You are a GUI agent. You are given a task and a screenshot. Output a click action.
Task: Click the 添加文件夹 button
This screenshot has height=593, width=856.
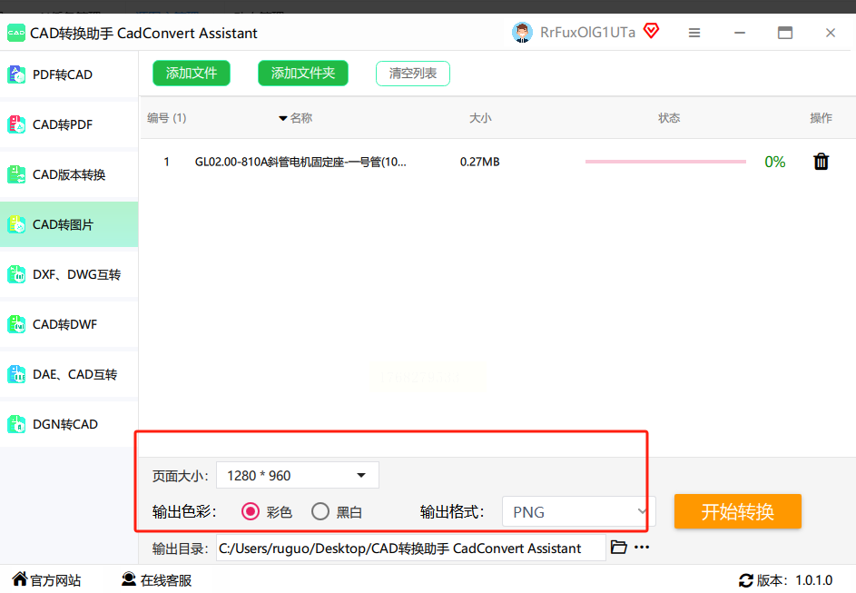(x=303, y=74)
